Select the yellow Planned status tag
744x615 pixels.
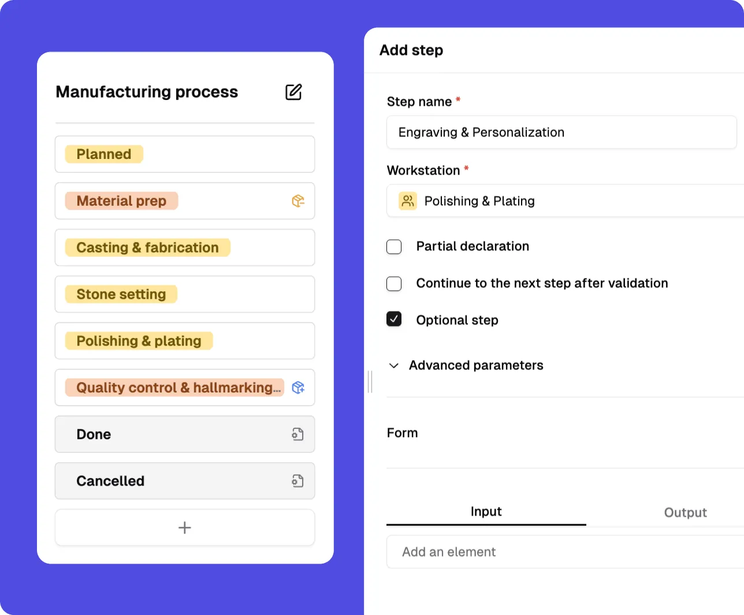[104, 154]
